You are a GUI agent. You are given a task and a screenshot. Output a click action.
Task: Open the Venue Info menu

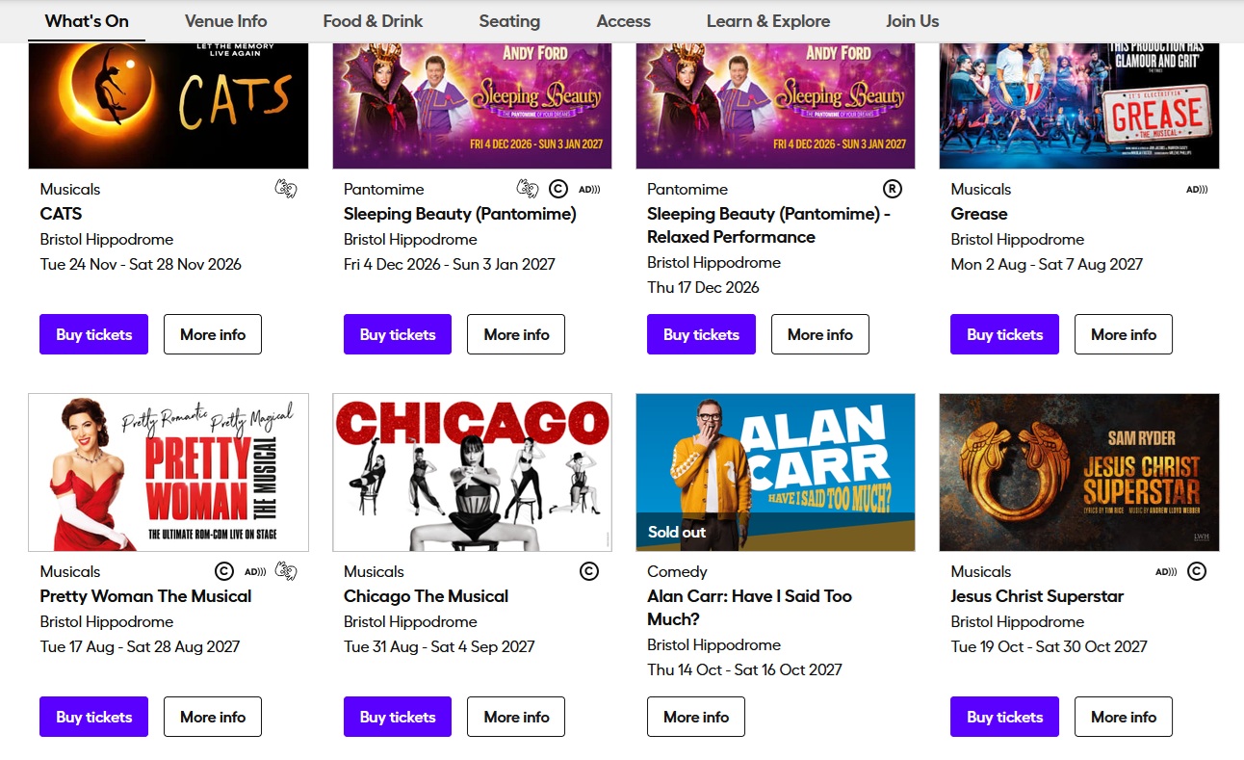pyautogui.click(x=226, y=21)
